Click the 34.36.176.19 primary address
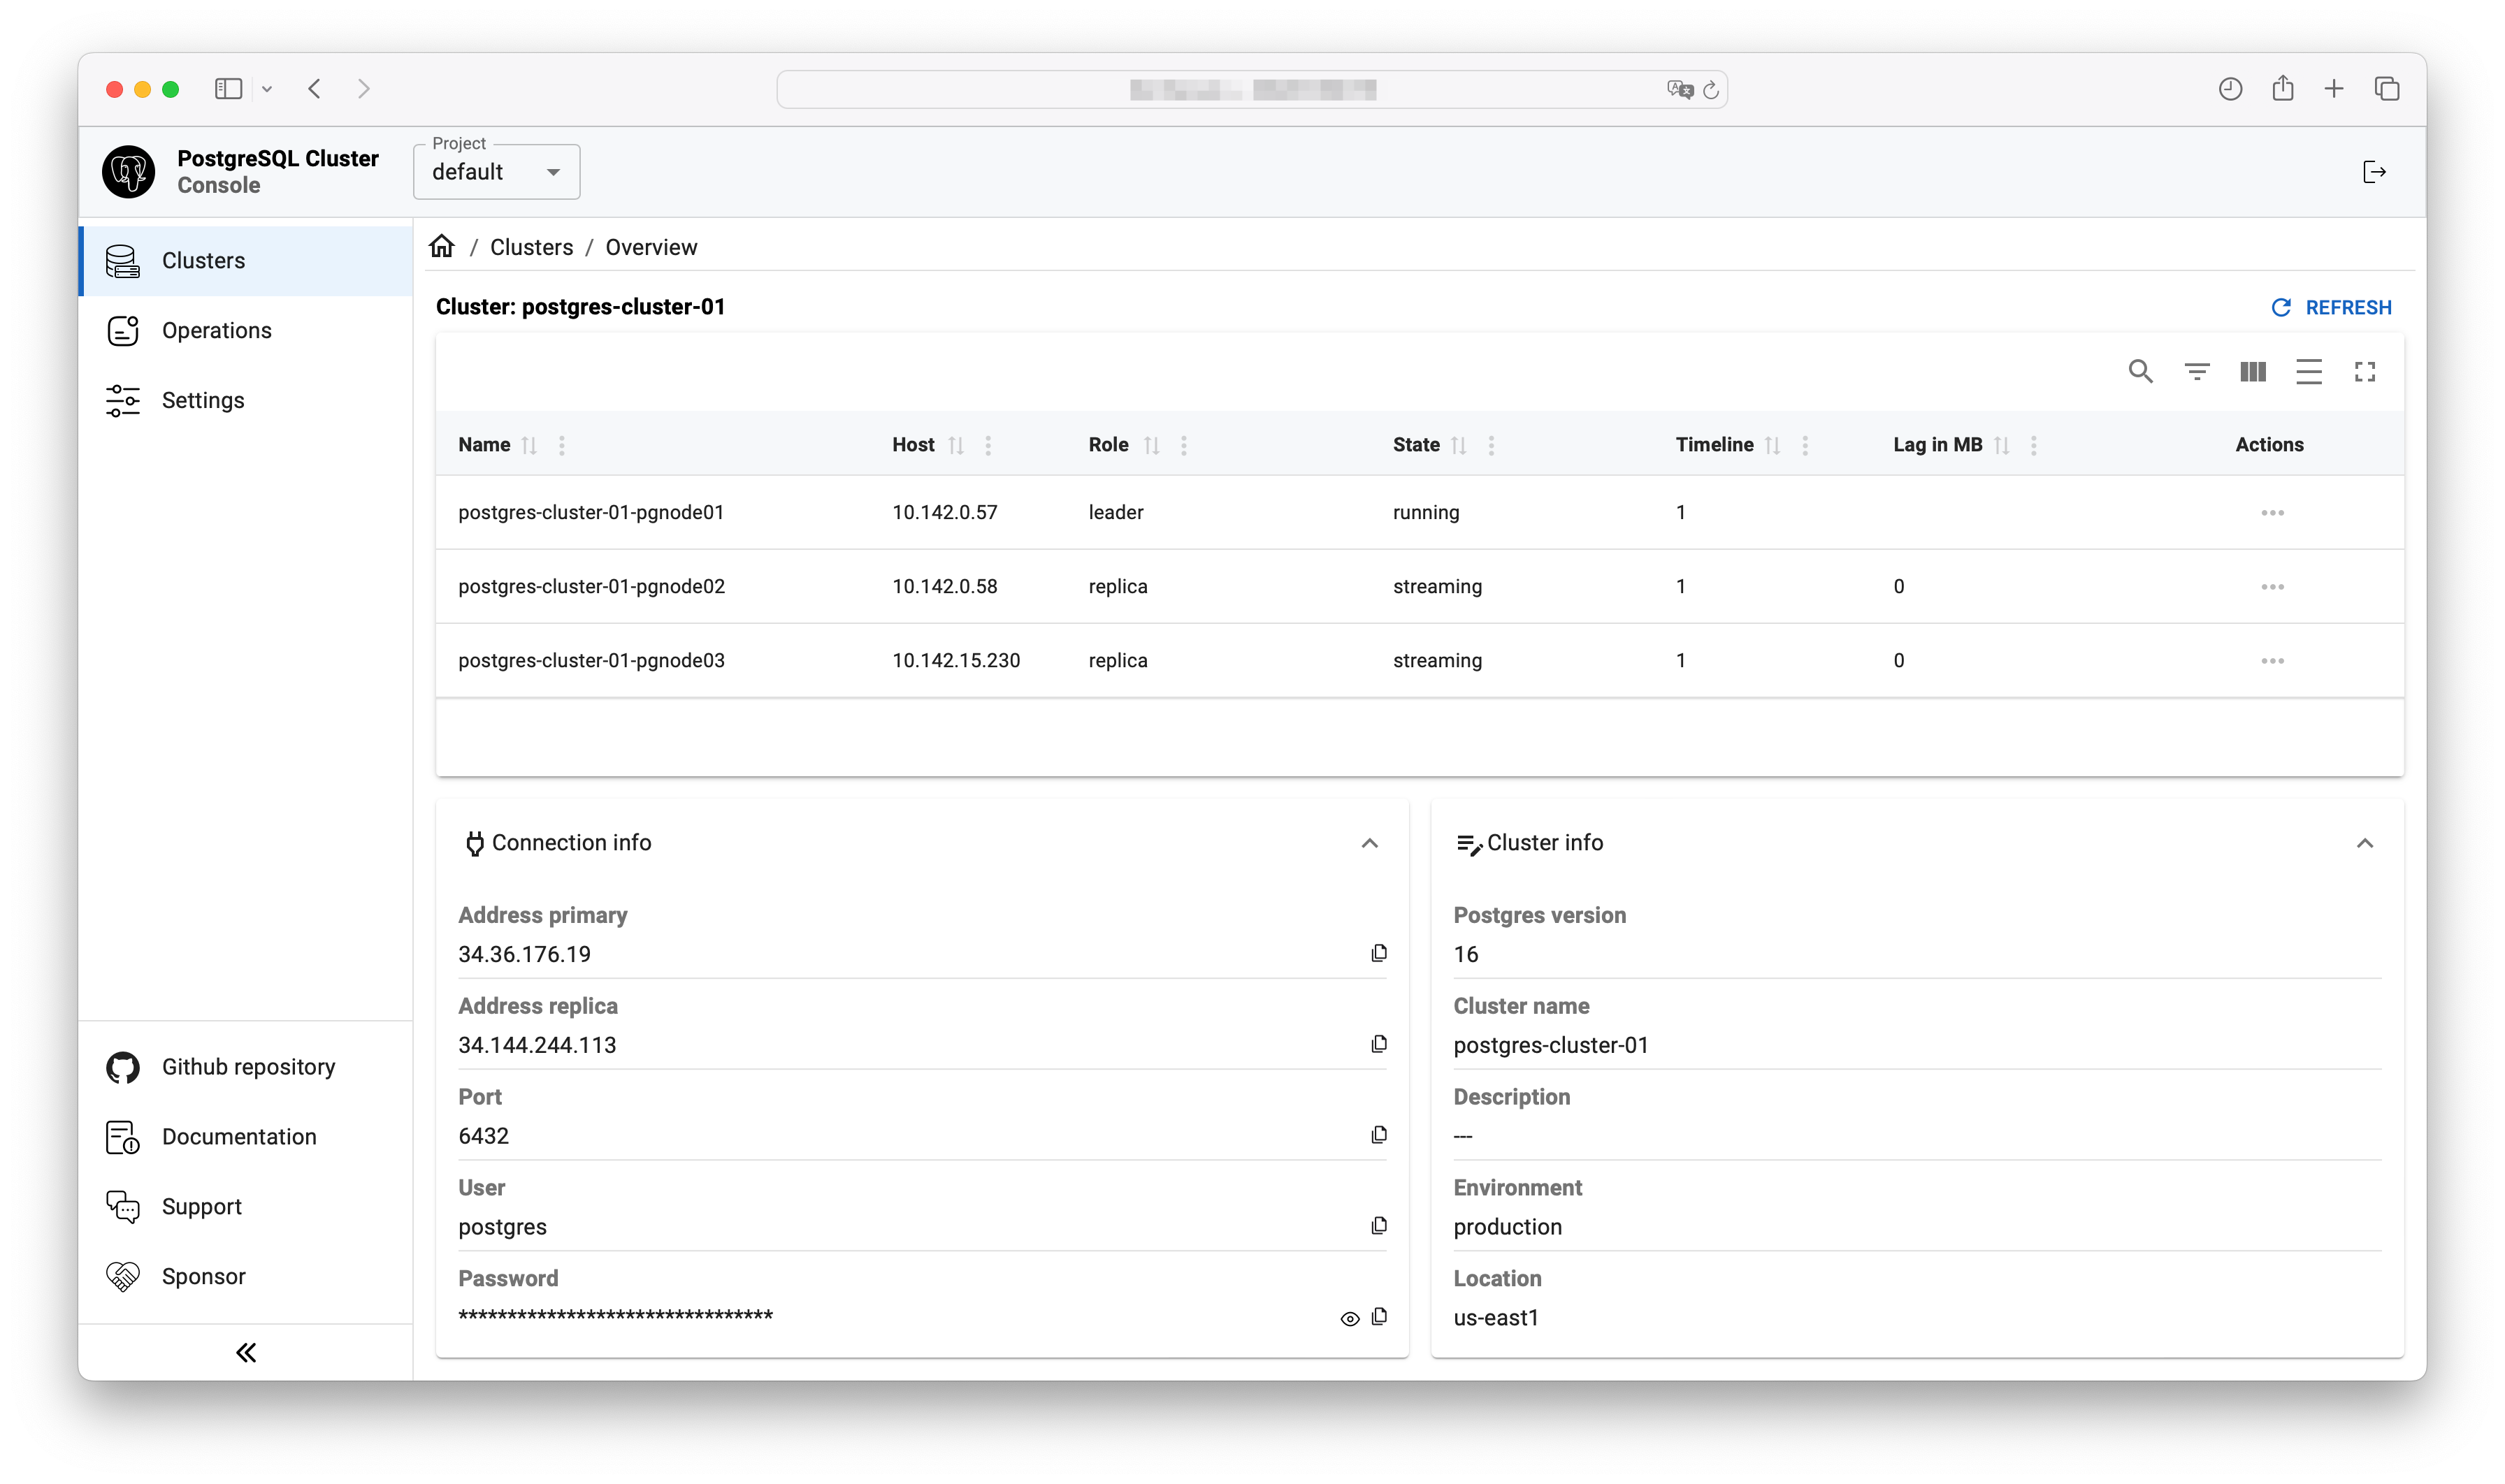This screenshot has width=2505, height=1484. click(x=524, y=955)
